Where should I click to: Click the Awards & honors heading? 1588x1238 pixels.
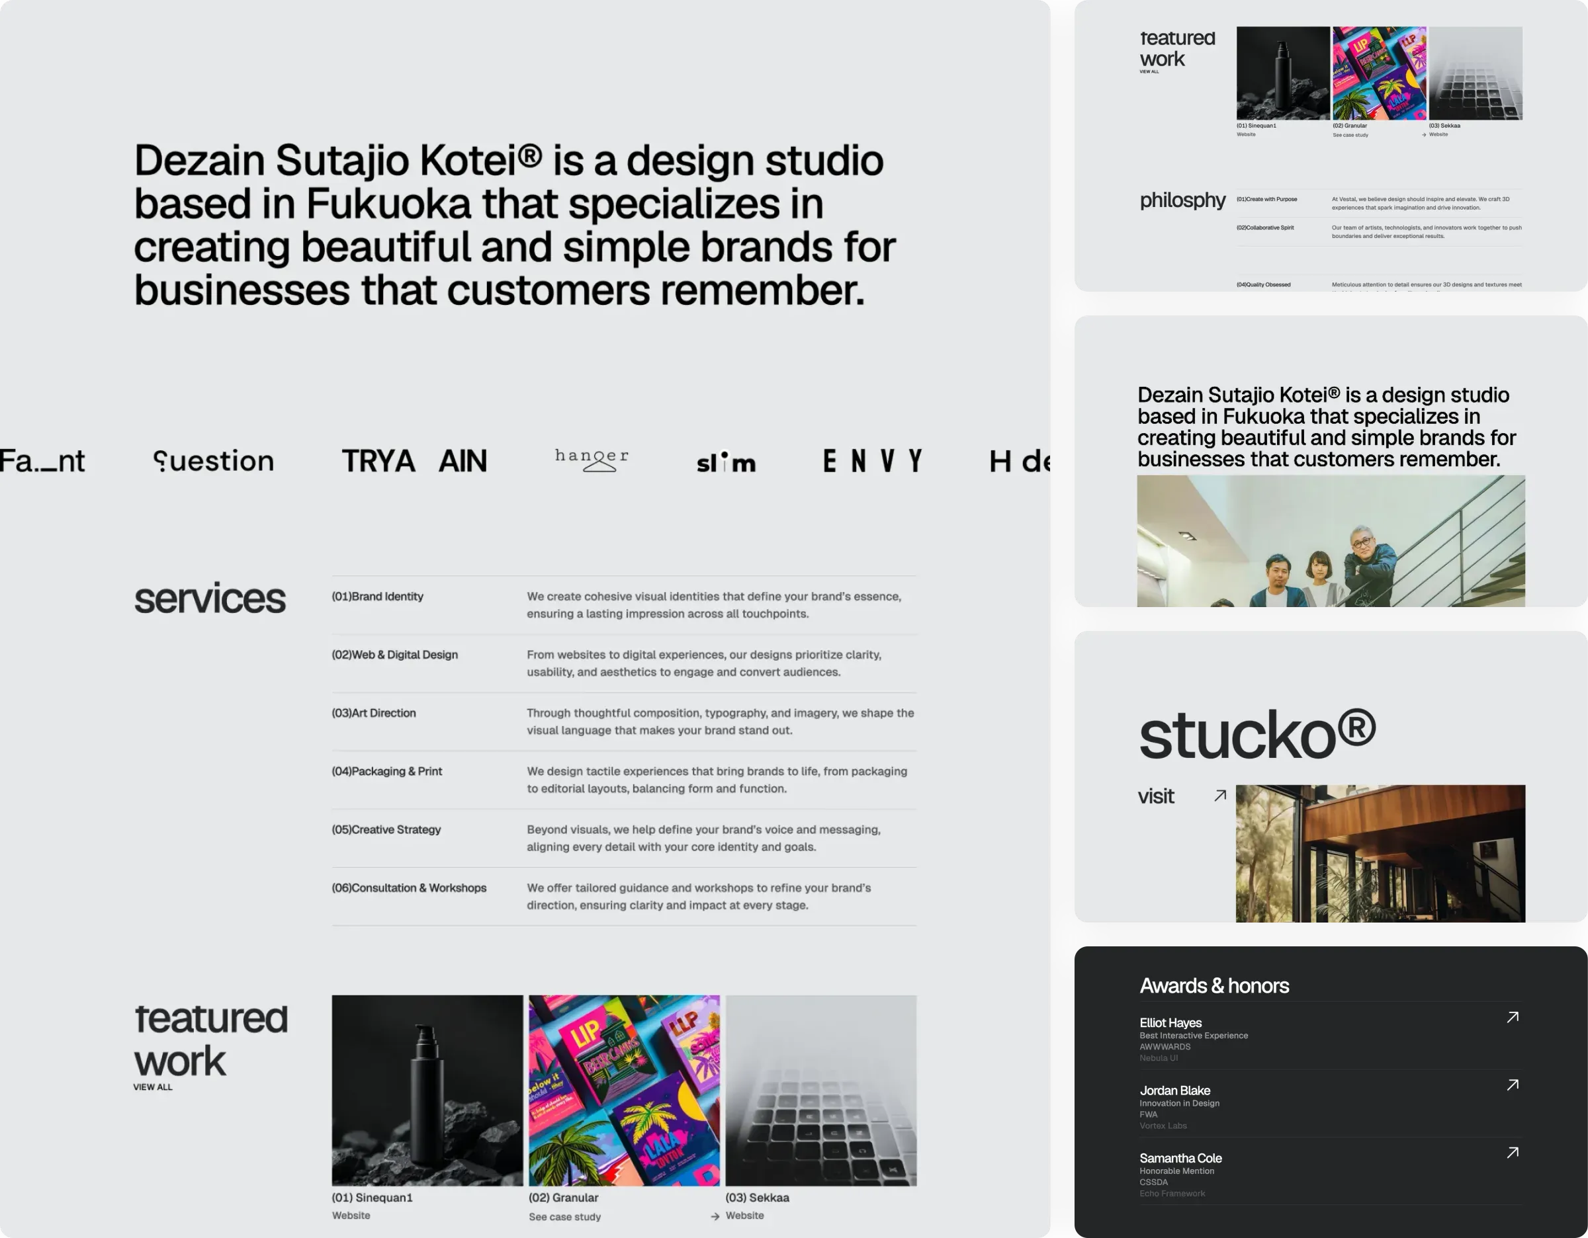(1214, 985)
